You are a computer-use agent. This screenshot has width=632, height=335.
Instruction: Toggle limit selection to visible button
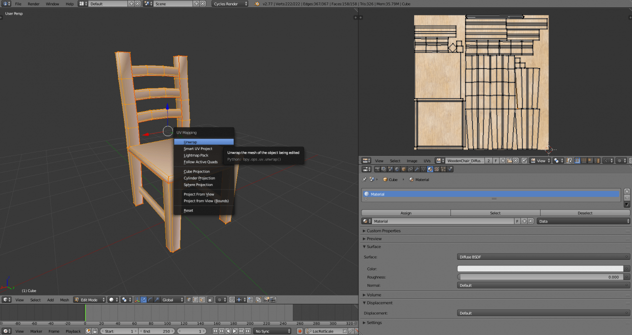click(210, 299)
